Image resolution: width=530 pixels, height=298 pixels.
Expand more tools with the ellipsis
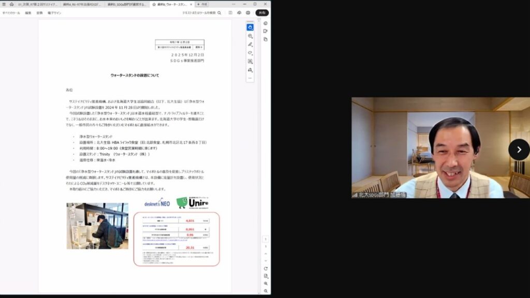pos(250,78)
